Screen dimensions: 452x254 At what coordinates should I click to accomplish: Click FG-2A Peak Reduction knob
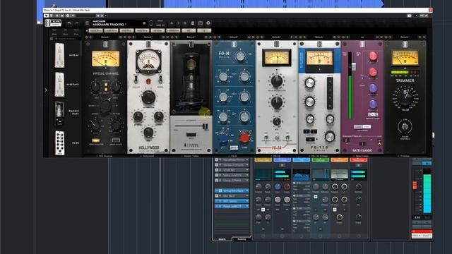coord(276,81)
